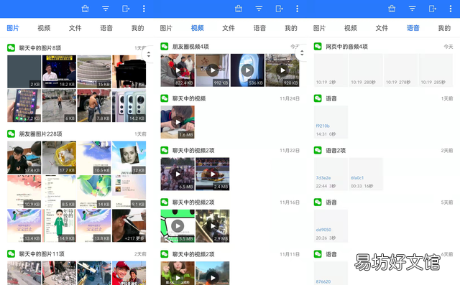Tap the WeChat icon beside 朋友圈图片228项
Viewport: 460px width, 285px height.
coord(11,134)
